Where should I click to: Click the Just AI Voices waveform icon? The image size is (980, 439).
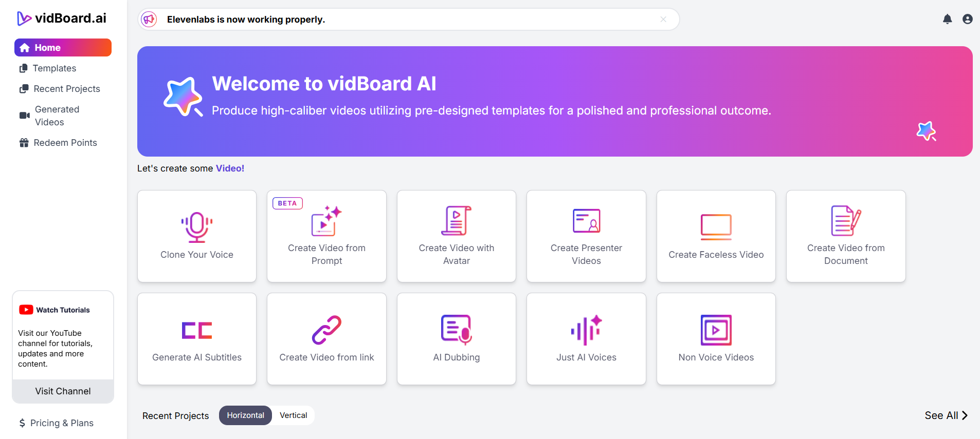click(x=586, y=330)
